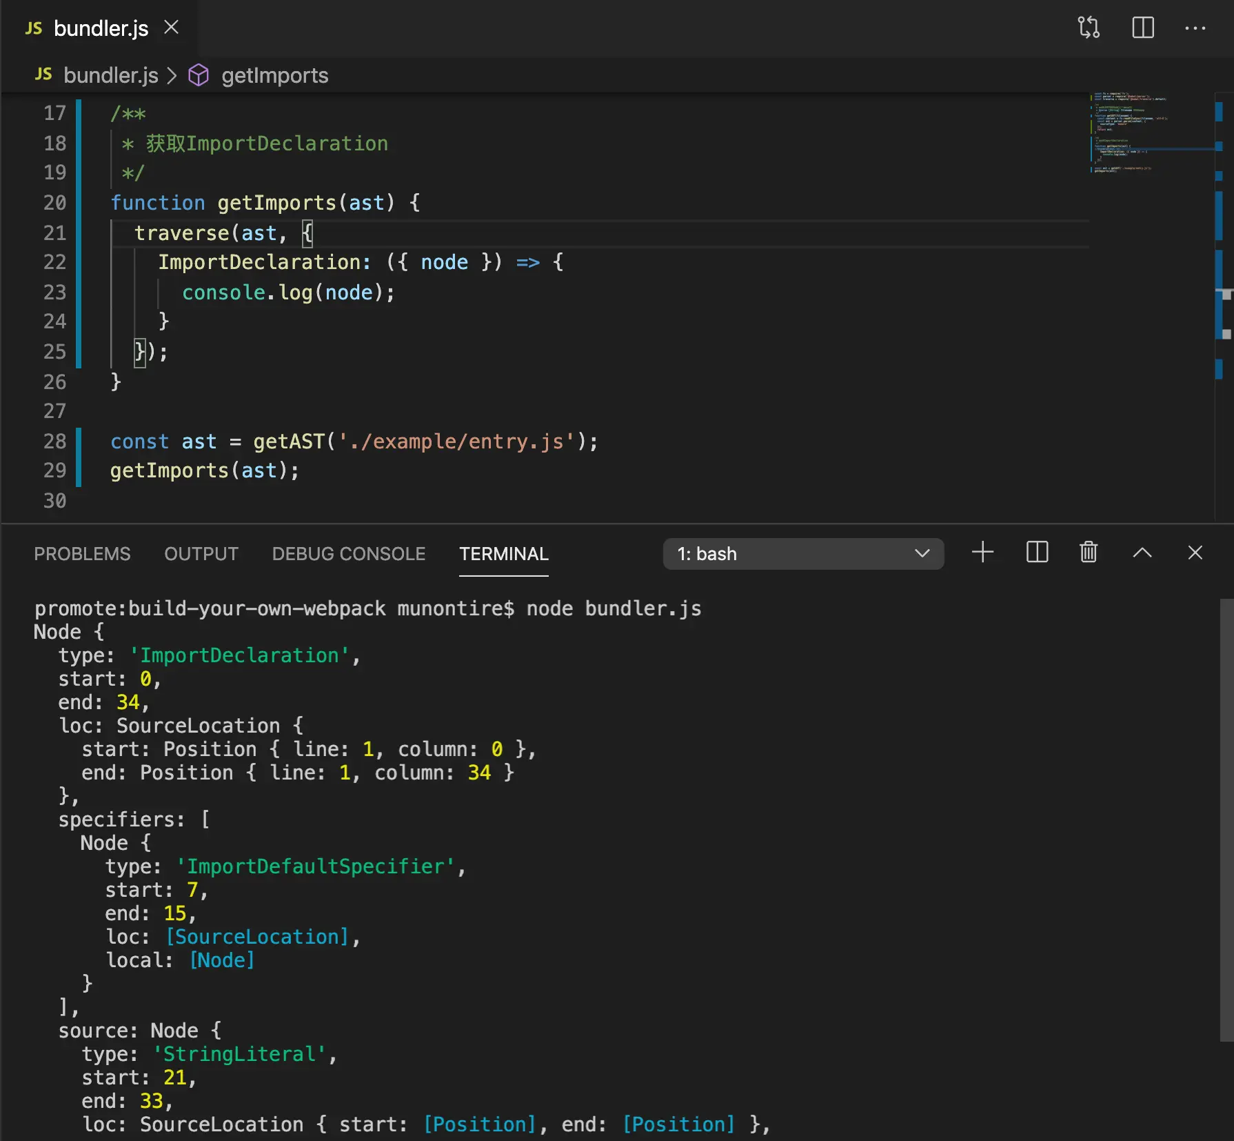Image resolution: width=1234 pixels, height=1141 pixels.
Task: Select the TERMINAL panel tab
Action: (x=503, y=554)
